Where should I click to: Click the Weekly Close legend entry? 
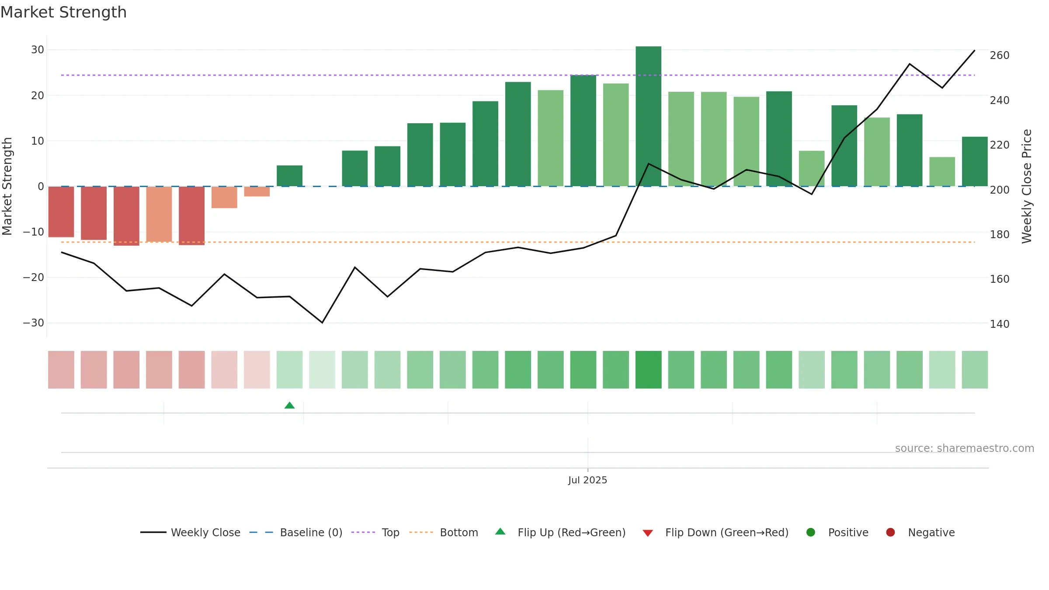point(190,532)
